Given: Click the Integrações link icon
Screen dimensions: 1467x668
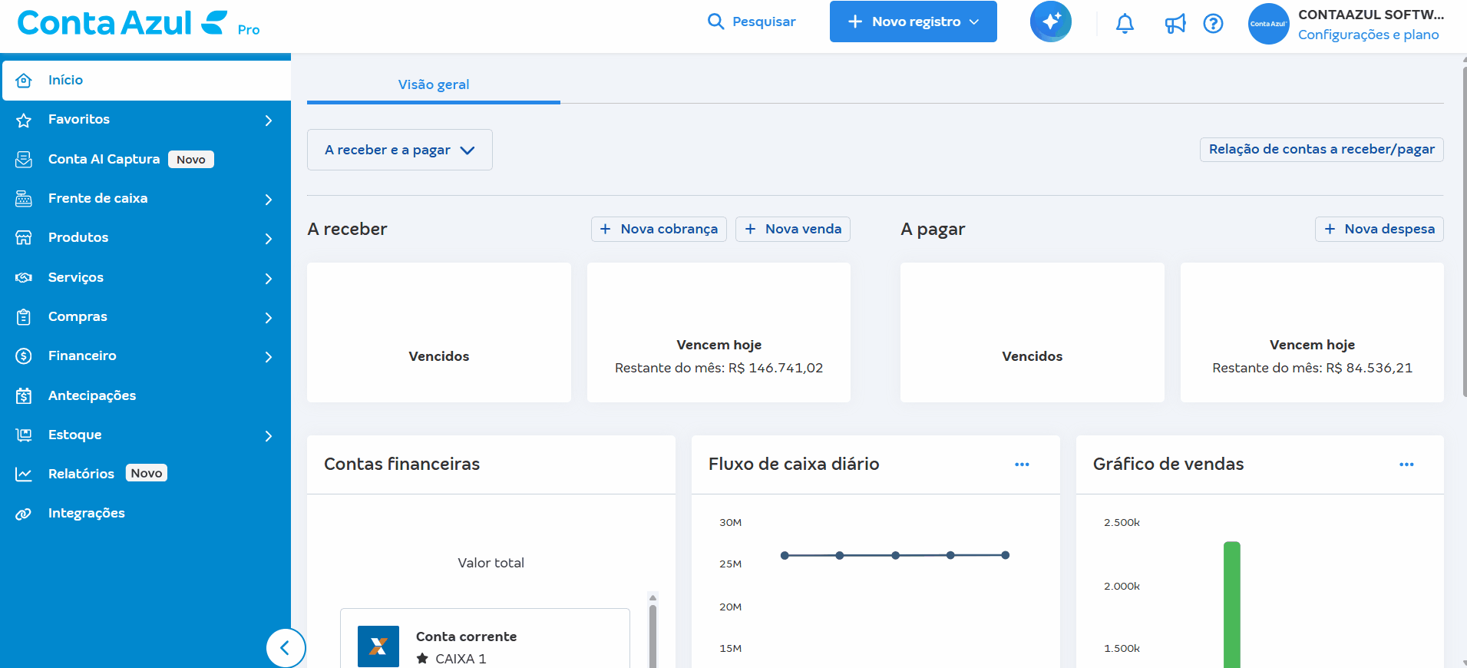Looking at the screenshot, I should pyautogui.click(x=24, y=514).
